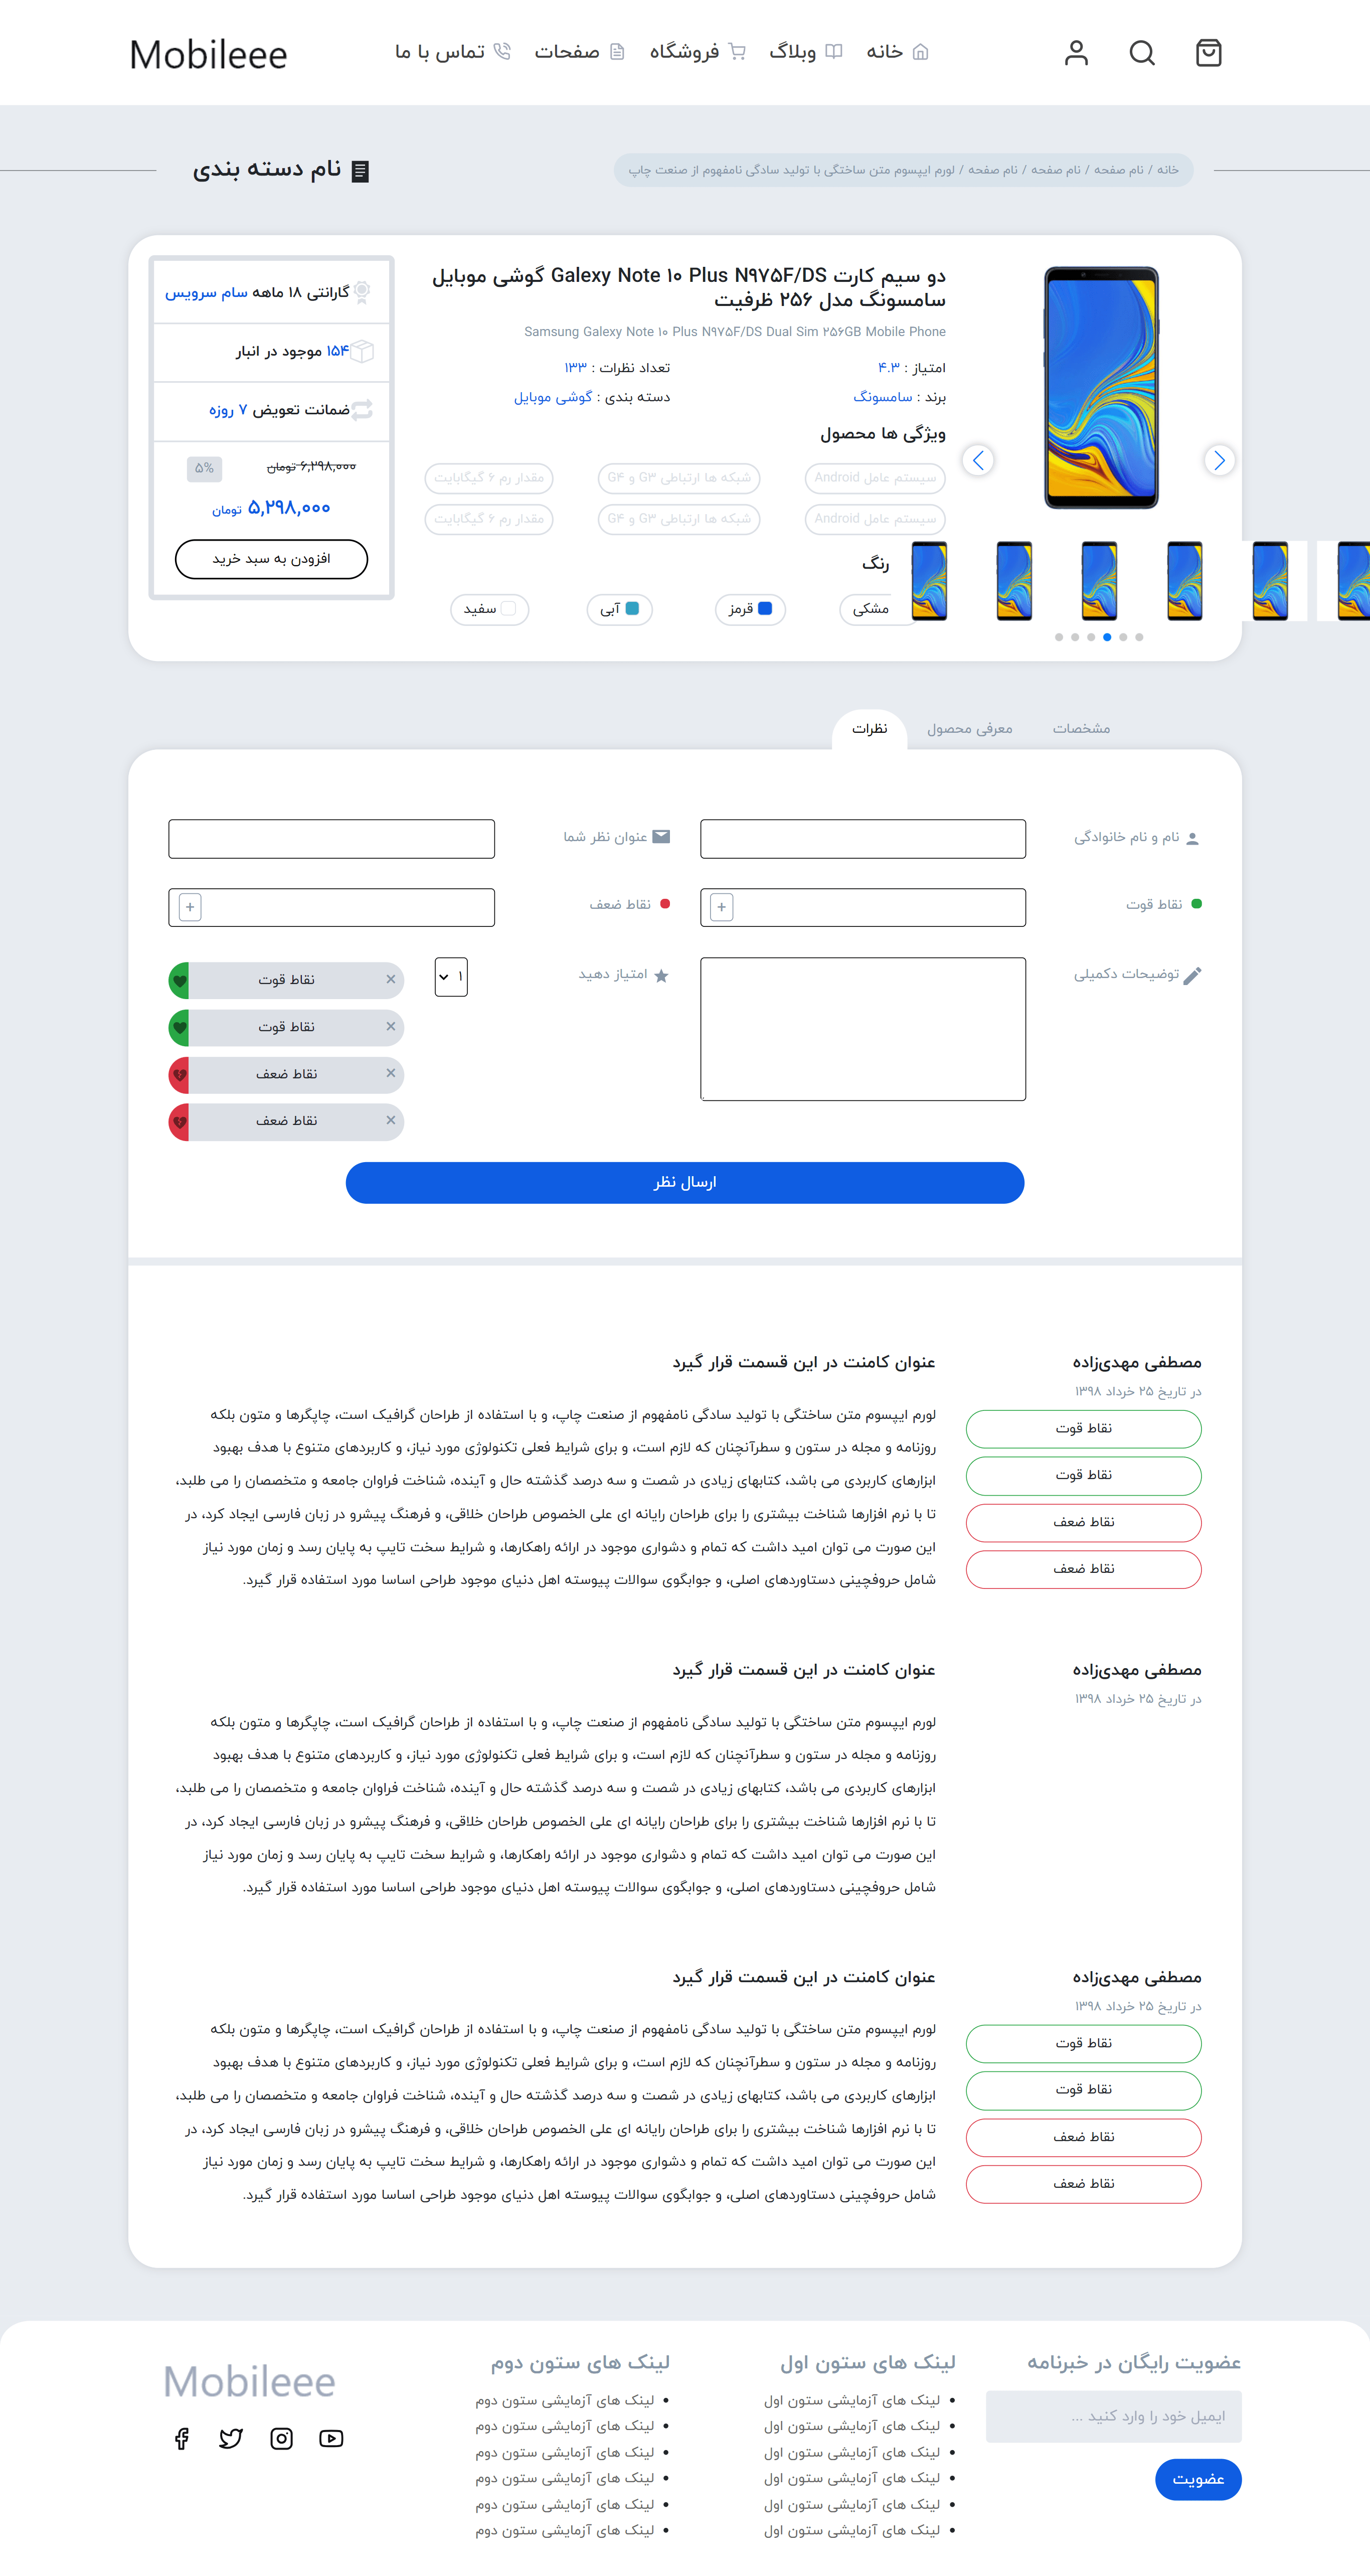Viewport: 1370px width, 2576px height.
Task: Open the YouTube icon in footer
Action: tap(331, 2438)
